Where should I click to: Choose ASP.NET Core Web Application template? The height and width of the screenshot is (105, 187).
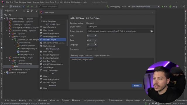[53, 43]
